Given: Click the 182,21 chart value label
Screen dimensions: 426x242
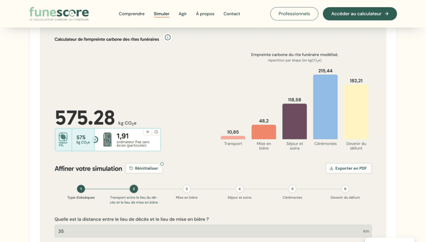Looking at the screenshot, I should [x=356, y=81].
